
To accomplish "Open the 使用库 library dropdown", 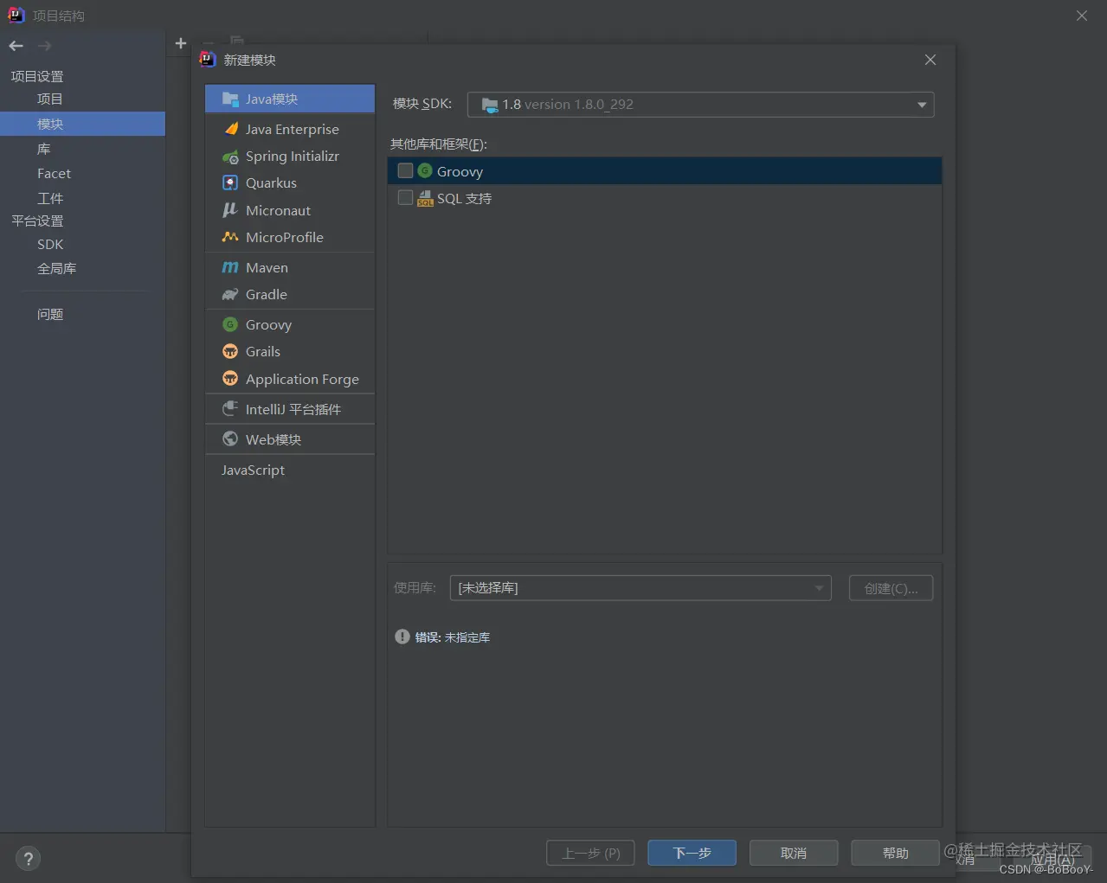I will (x=640, y=588).
